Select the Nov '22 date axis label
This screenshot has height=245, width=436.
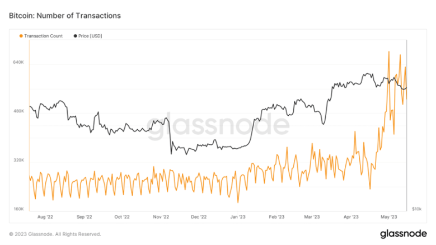coord(161,216)
